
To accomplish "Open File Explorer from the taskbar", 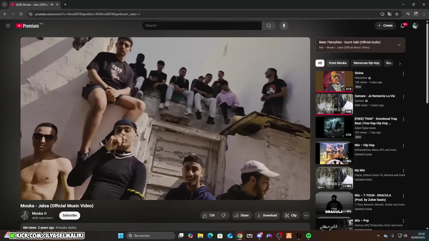I will click(200, 236).
